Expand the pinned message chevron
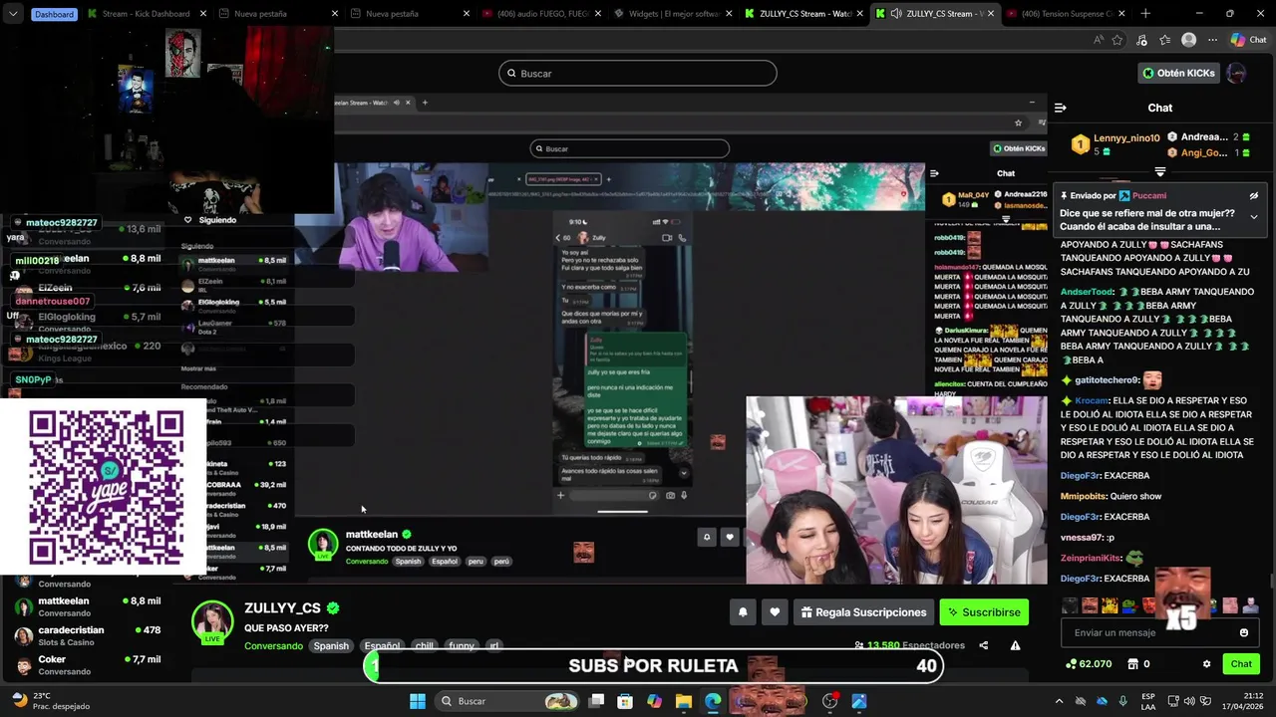The image size is (1276, 717). [1254, 217]
